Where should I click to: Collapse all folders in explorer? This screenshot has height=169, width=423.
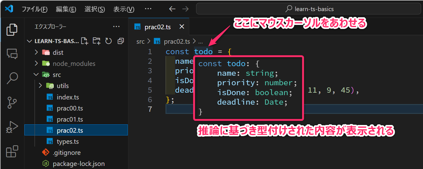(x=120, y=41)
